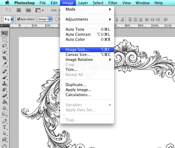This screenshot has height=148, width=175.
Task: Select the Spot Healing Brush tool
Action: tap(5, 71)
